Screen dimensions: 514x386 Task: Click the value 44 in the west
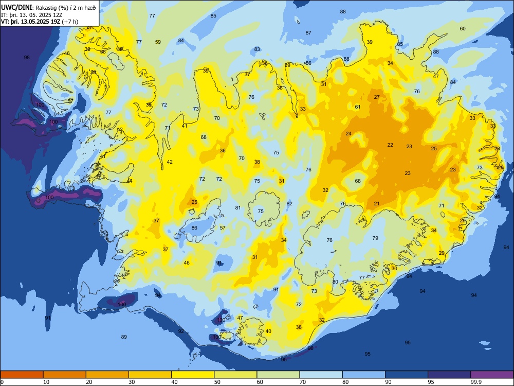click(x=130, y=181)
